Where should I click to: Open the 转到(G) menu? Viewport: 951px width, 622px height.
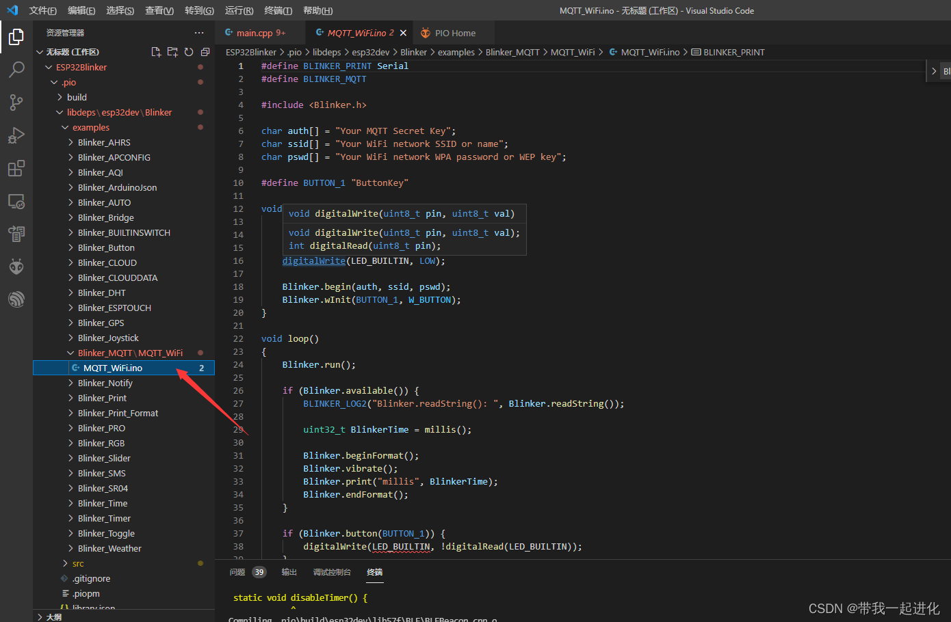(199, 10)
